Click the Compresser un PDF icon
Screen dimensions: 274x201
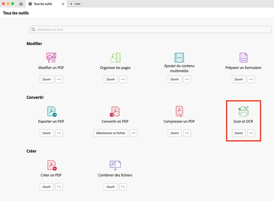179,111
